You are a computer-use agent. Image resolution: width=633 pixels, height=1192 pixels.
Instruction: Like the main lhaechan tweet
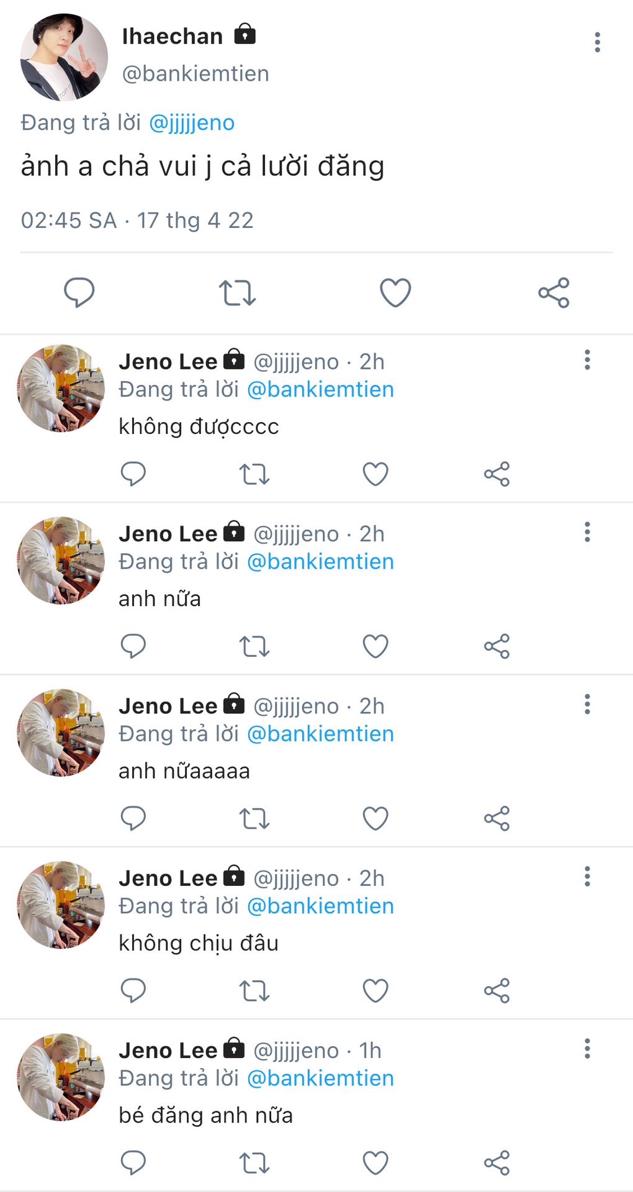point(395,292)
